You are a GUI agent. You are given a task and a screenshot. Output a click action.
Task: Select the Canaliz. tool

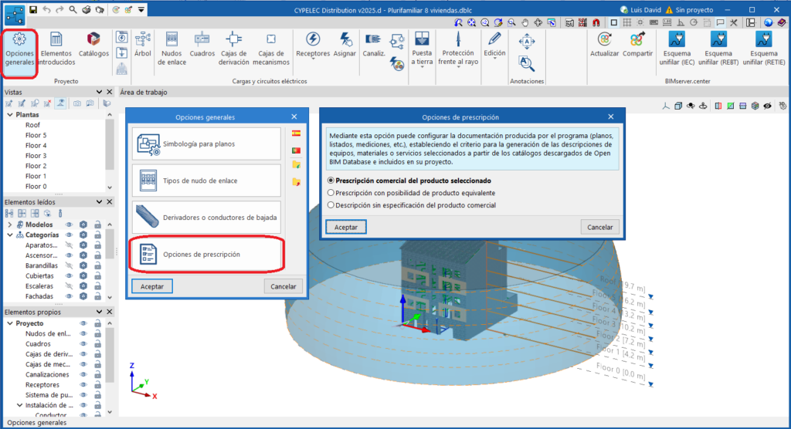[373, 46]
